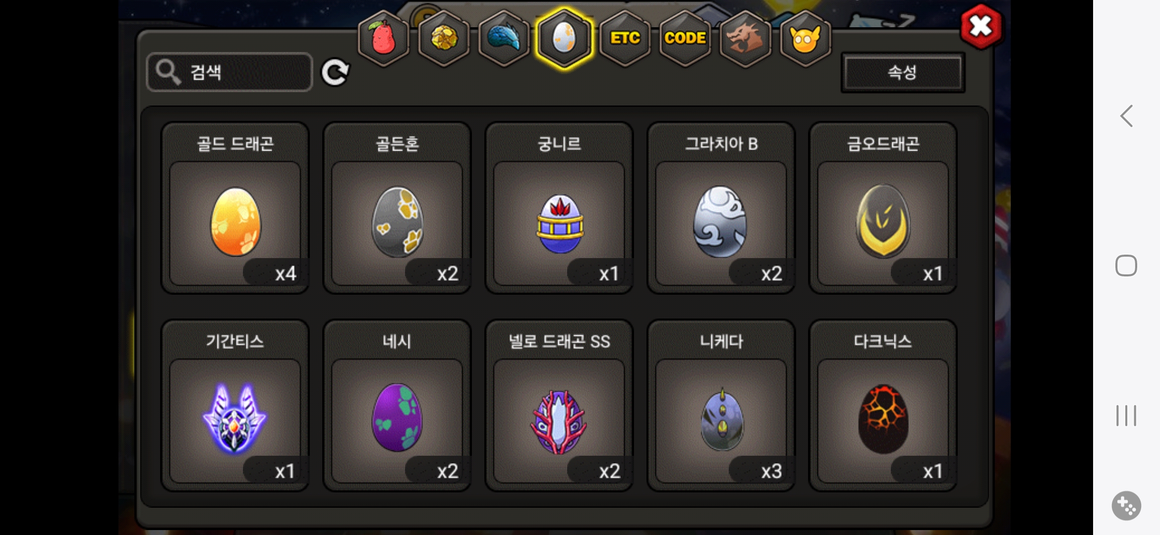Viewport: 1160px width, 535px height.
Task: Open the yellow horned mask tab
Action: [805, 39]
